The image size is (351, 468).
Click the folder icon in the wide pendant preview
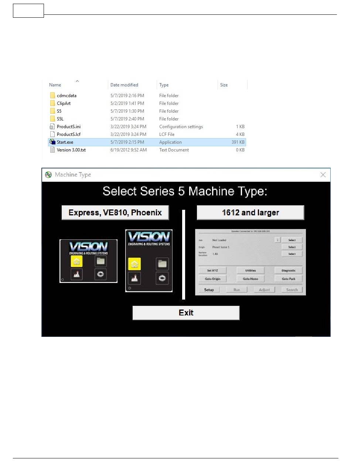(100, 261)
